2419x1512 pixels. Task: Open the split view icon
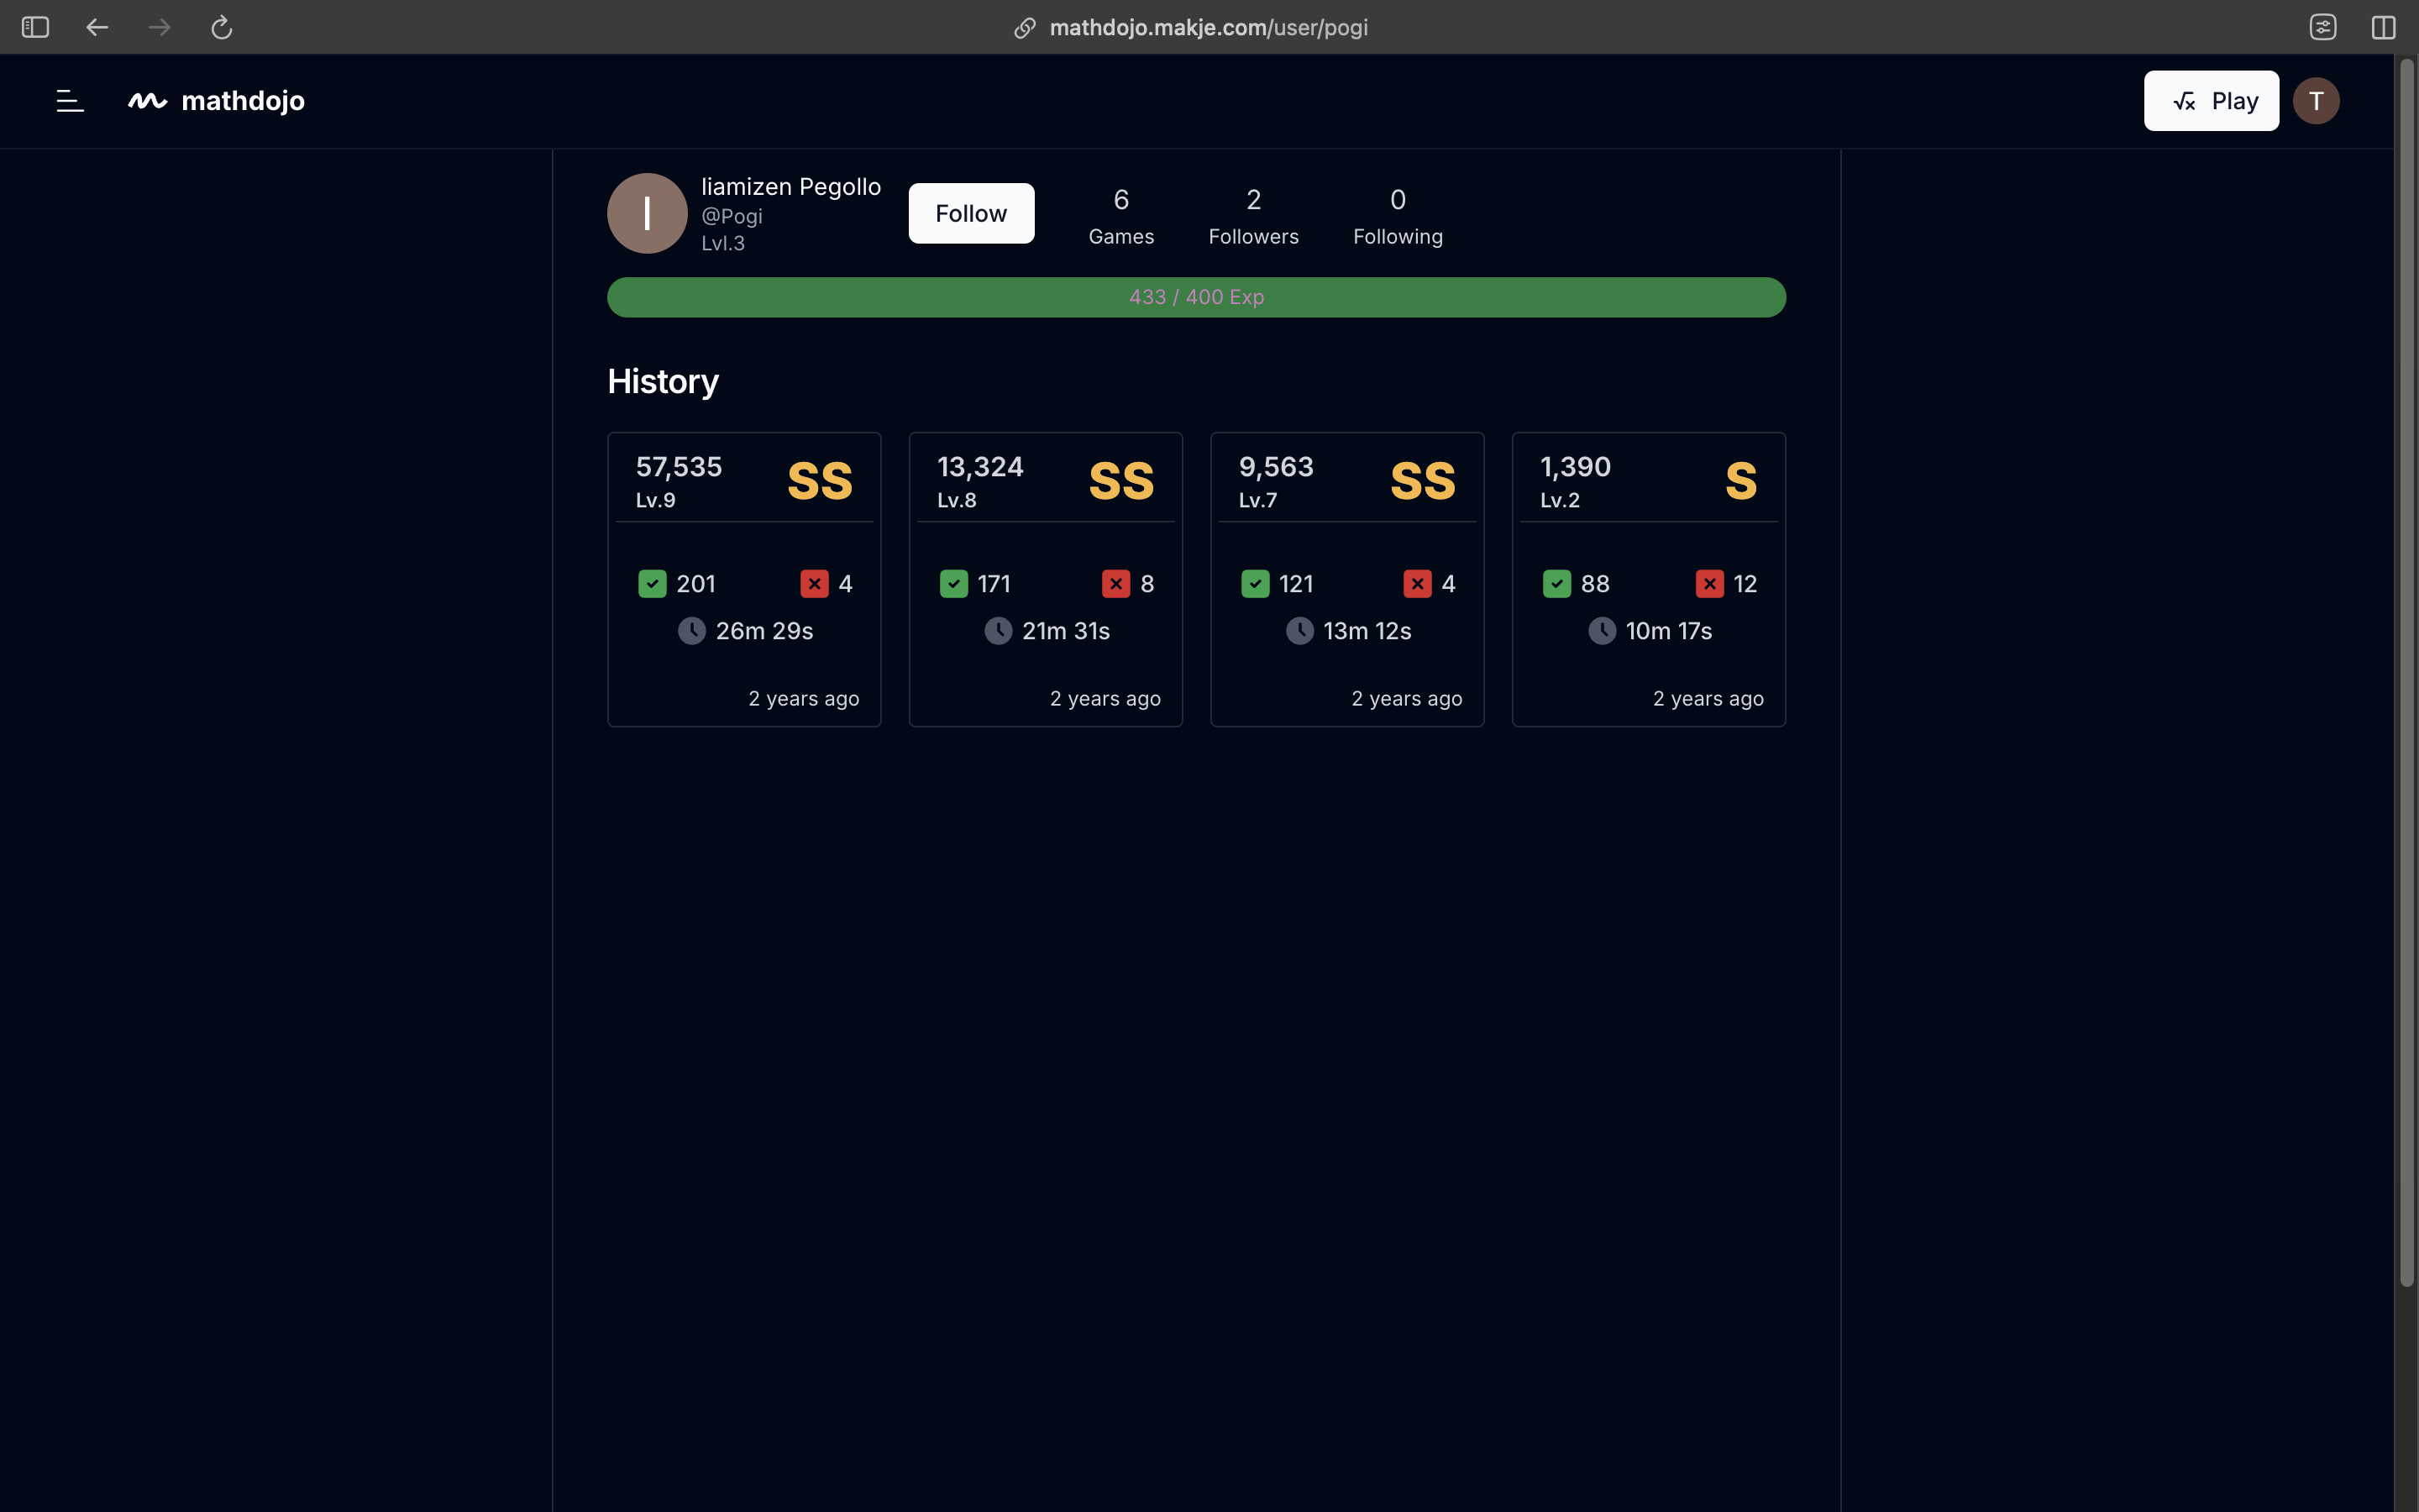(x=2383, y=27)
